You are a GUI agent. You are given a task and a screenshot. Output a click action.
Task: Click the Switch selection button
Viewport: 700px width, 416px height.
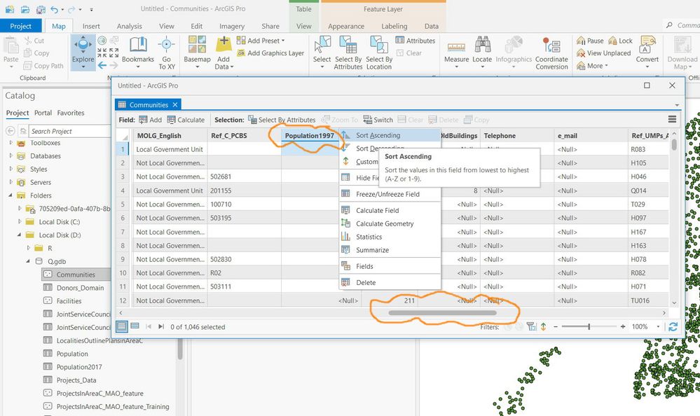coord(378,120)
